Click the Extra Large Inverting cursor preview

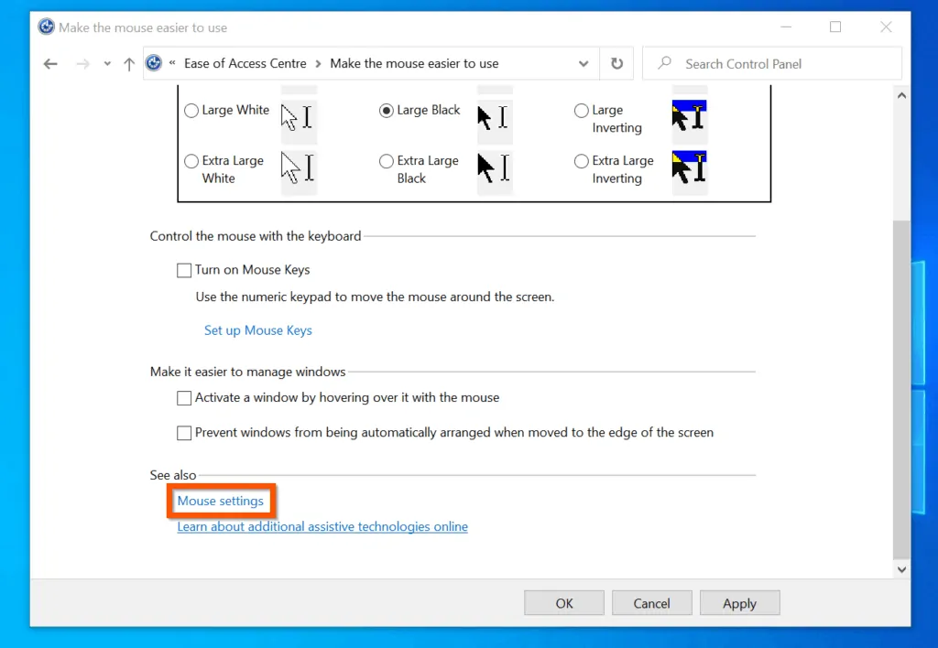689,168
